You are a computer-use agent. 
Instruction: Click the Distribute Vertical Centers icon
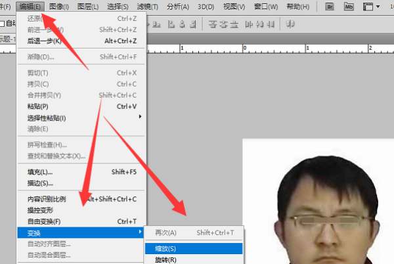tap(223, 24)
